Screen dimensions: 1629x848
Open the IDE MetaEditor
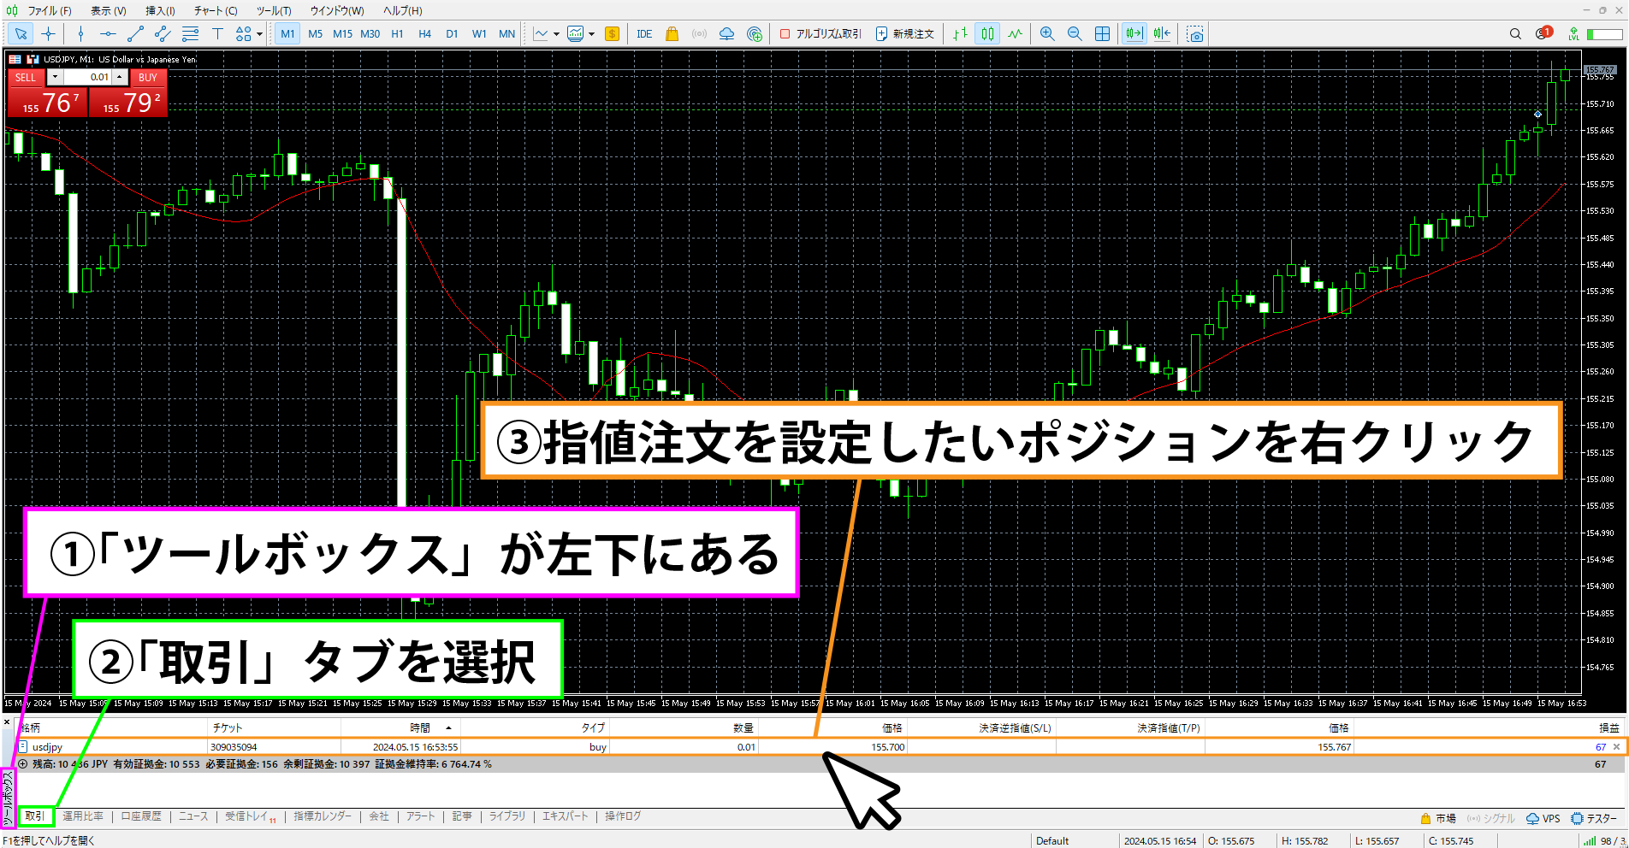(644, 34)
